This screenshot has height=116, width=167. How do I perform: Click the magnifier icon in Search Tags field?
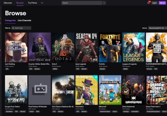point(13,28)
